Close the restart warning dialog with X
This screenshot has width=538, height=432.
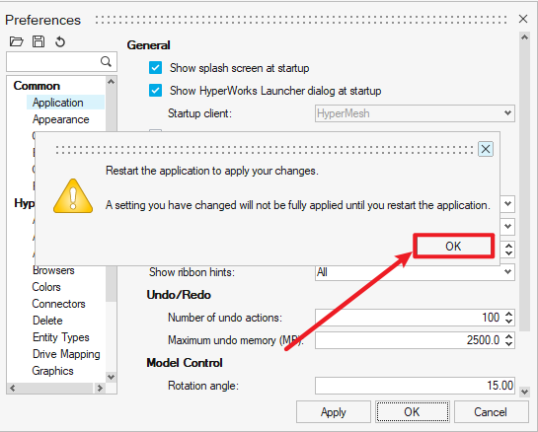click(486, 149)
